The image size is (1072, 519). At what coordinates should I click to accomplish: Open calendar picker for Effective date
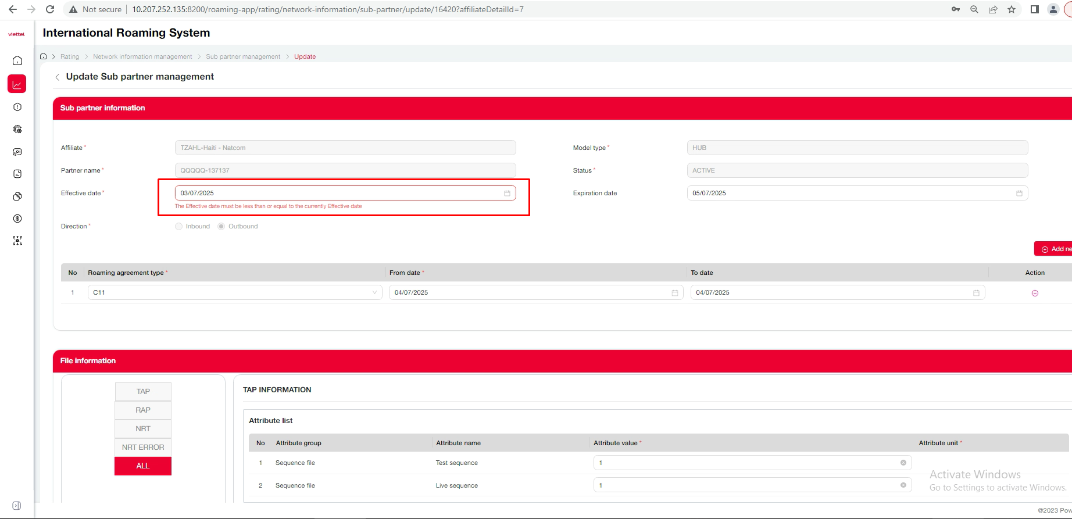pos(507,194)
